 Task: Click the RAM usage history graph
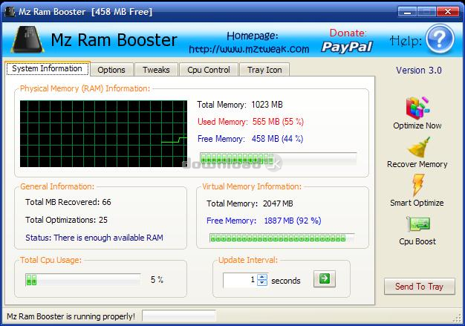click(103, 134)
